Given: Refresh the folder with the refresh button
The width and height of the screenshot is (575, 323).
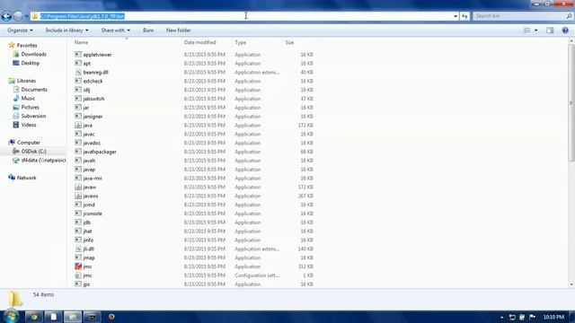Looking at the screenshot, I should pos(464,16).
